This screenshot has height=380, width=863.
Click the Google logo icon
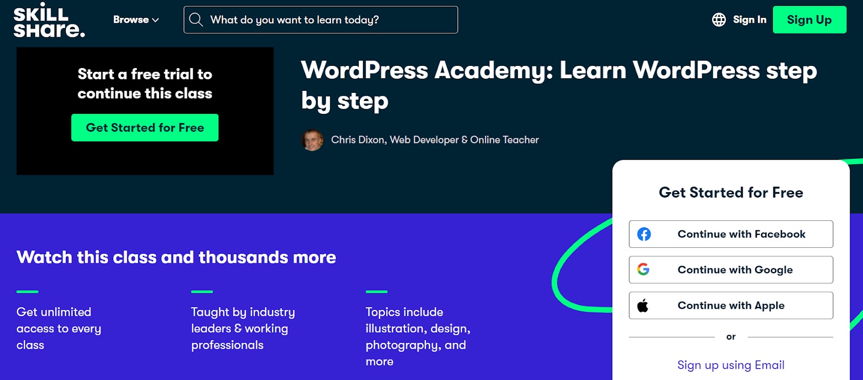pos(643,269)
